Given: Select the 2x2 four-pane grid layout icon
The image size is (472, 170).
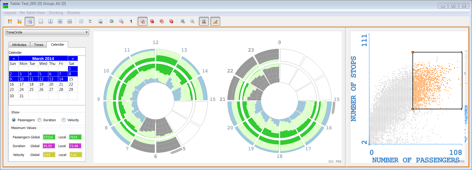Looking at the screenshot, I should tap(60, 21).
